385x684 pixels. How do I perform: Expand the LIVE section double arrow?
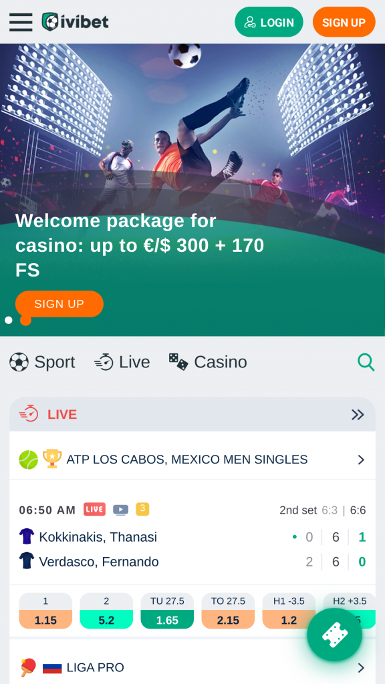[x=358, y=414]
